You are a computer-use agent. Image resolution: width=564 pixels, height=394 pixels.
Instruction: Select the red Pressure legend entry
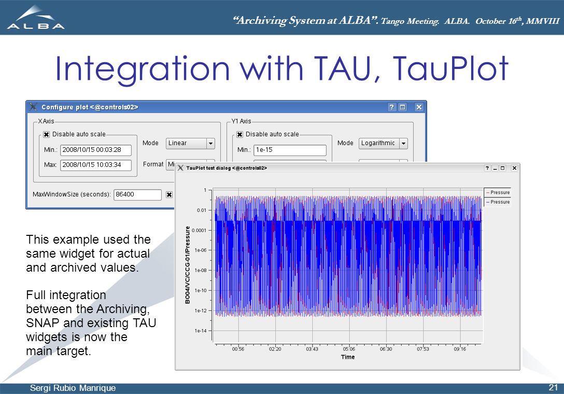(498, 192)
